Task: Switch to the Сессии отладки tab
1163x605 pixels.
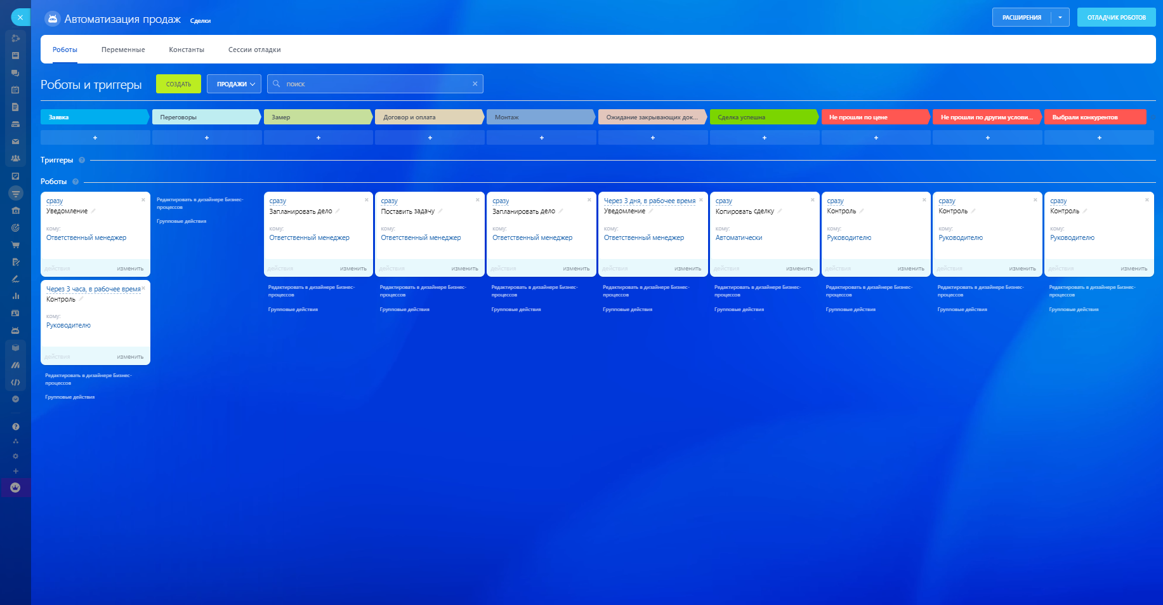Action: [254, 50]
